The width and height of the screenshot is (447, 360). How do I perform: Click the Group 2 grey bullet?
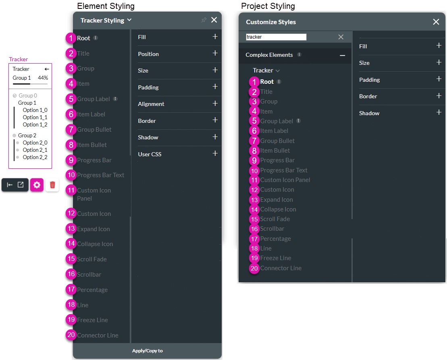pyautogui.click(x=15, y=136)
